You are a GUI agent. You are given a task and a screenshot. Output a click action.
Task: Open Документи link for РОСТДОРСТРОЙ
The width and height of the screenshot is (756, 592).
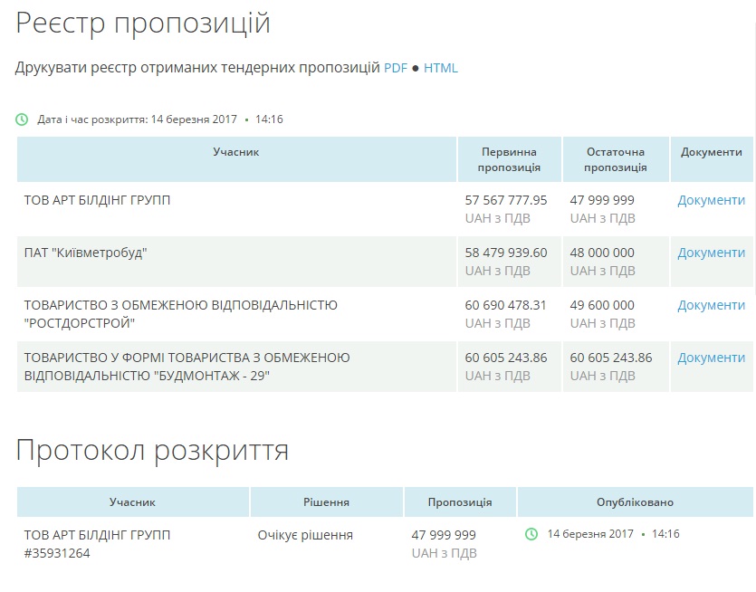[711, 305]
